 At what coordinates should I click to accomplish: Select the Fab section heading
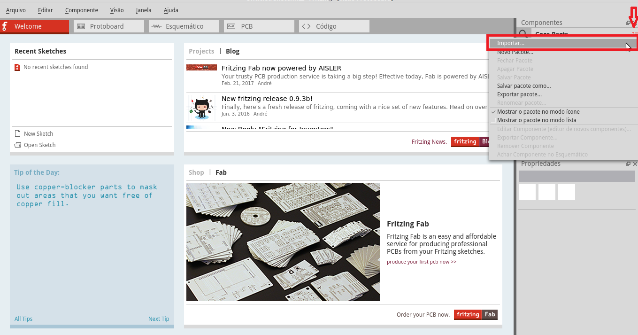point(221,172)
